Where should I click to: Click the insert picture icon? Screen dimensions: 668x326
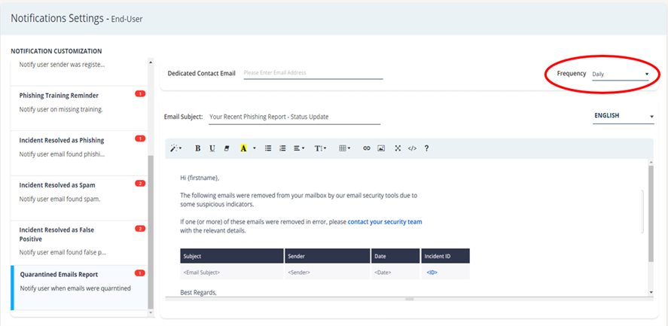381,148
